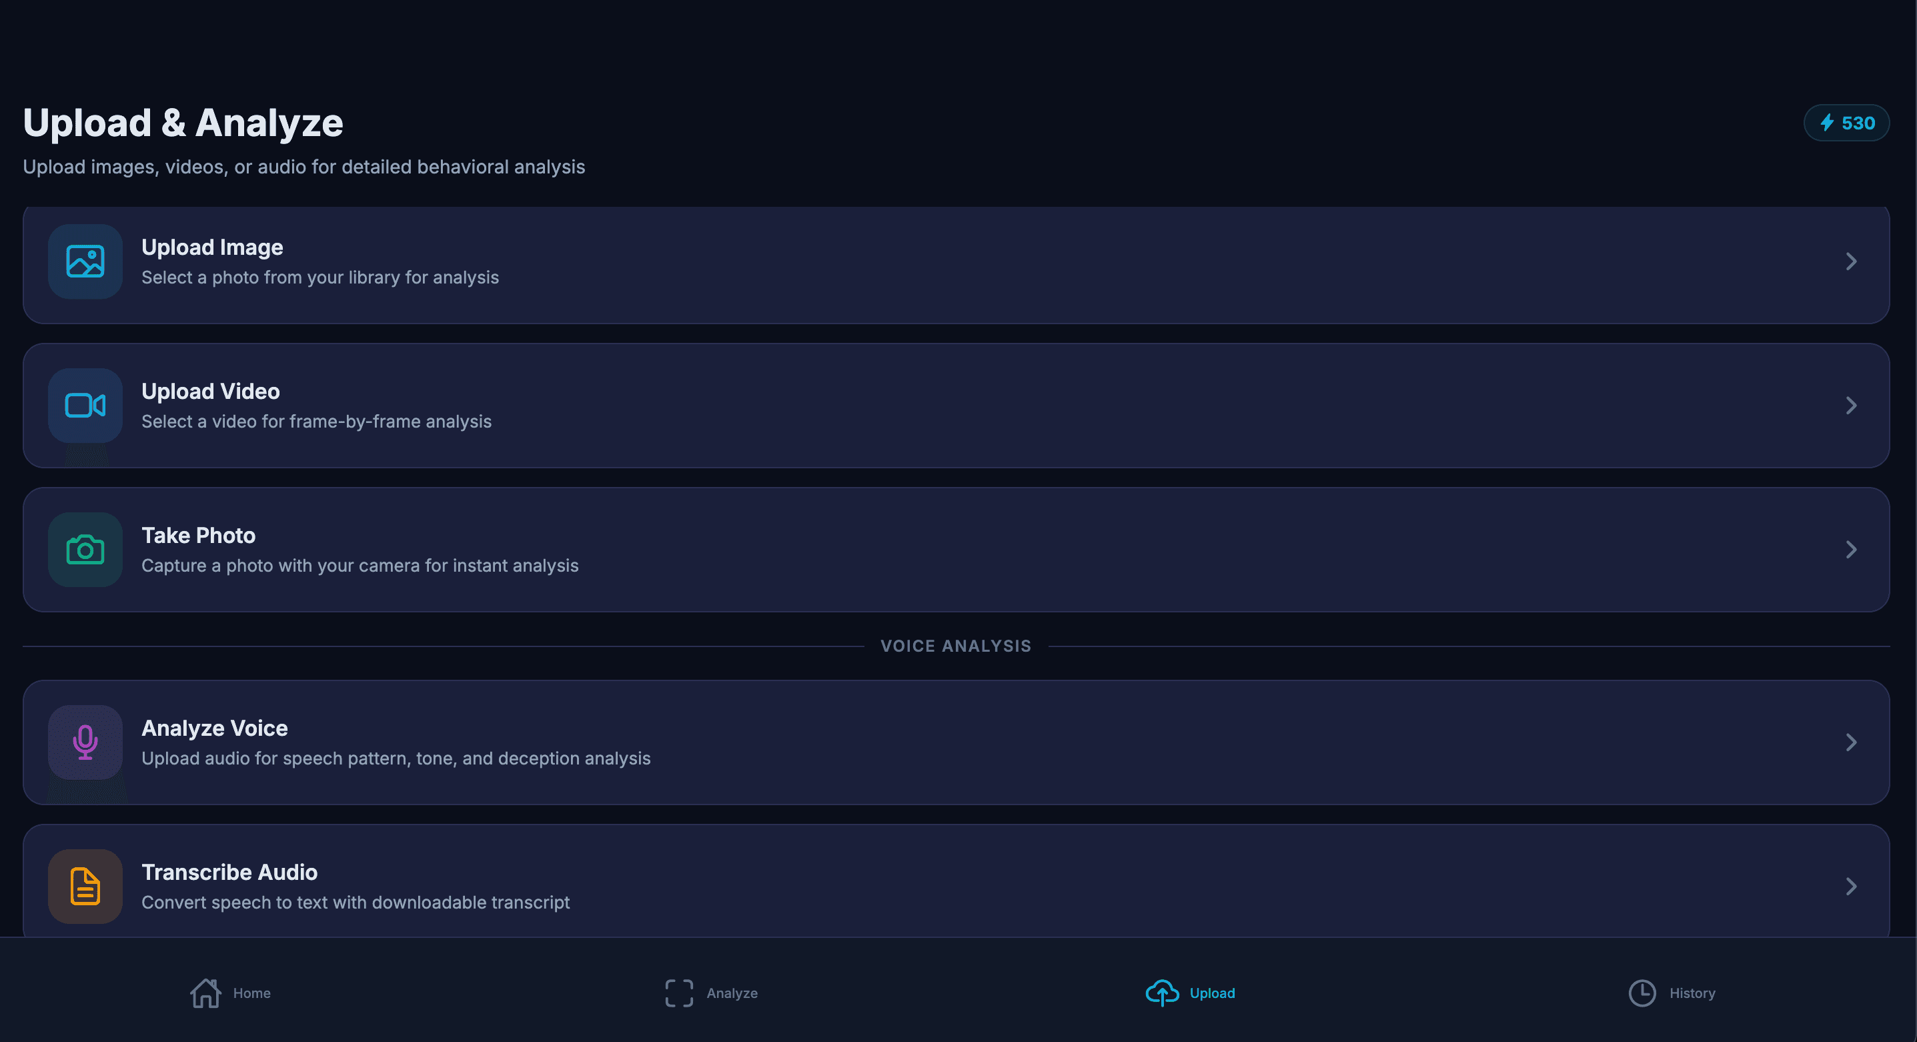Click the transcript document icon
Screen dimensions: 1917x1042
coord(85,886)
